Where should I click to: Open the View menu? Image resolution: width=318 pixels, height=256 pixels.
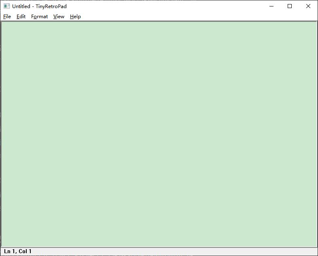59,17
